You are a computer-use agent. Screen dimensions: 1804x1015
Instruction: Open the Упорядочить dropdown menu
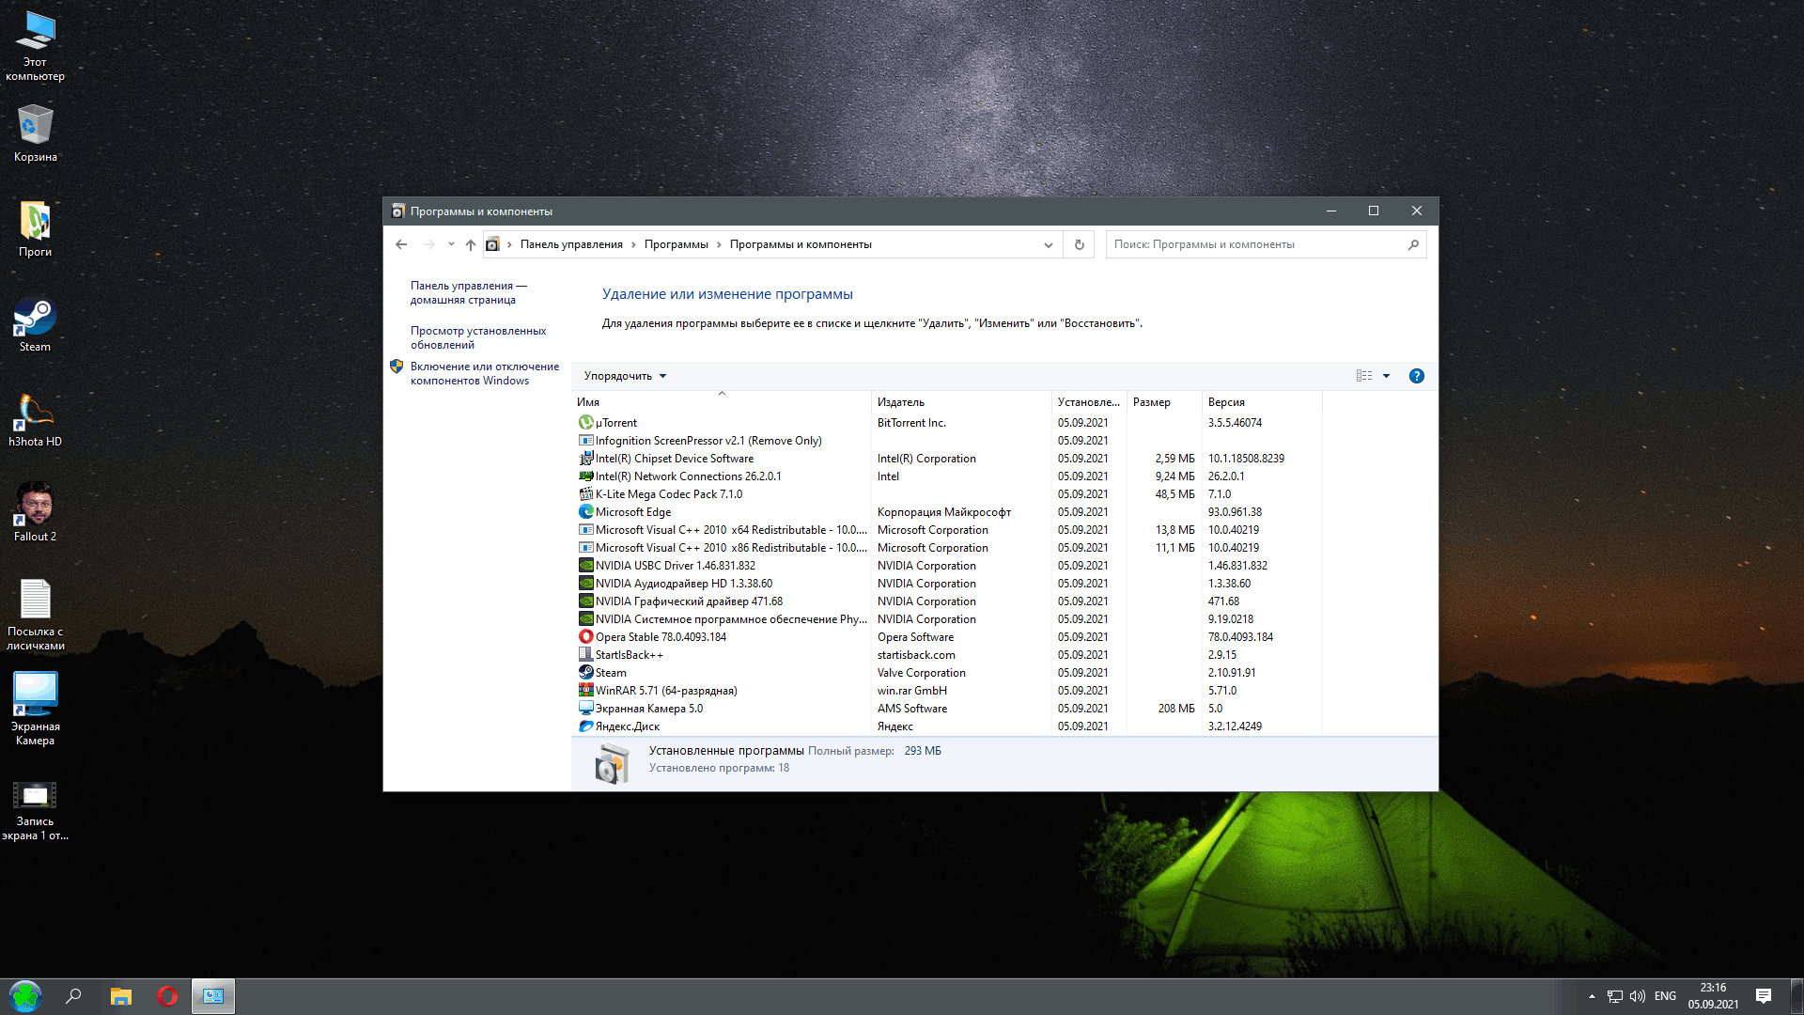point(625,376)
